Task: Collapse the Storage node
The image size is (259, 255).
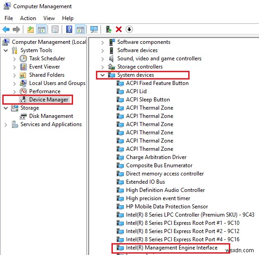Action: pos(6,108)
